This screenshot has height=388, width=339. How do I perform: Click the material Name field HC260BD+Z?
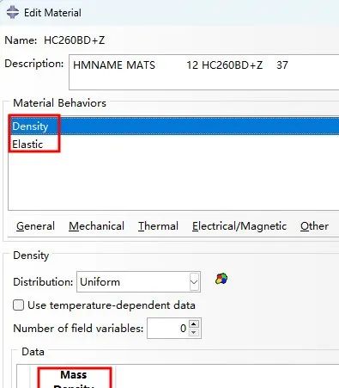pyautogui.click(x=75, y=40)
